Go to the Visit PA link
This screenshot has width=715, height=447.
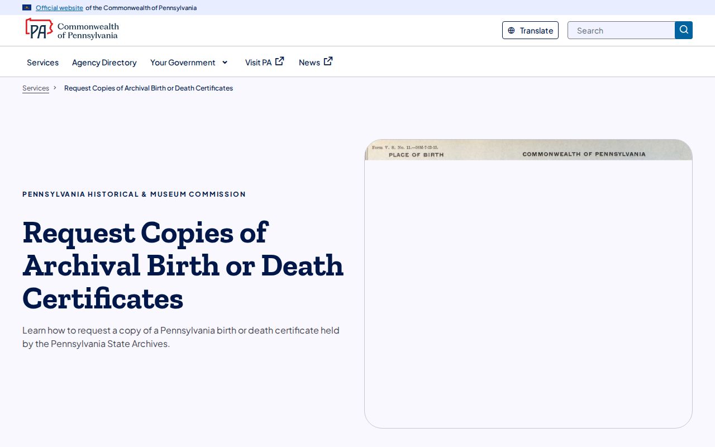coord(265,63)
